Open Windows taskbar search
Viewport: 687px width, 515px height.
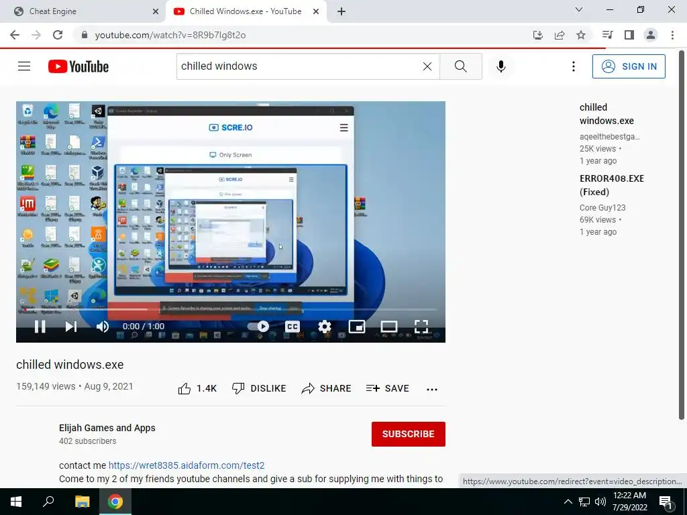click(x=48, y=502)
